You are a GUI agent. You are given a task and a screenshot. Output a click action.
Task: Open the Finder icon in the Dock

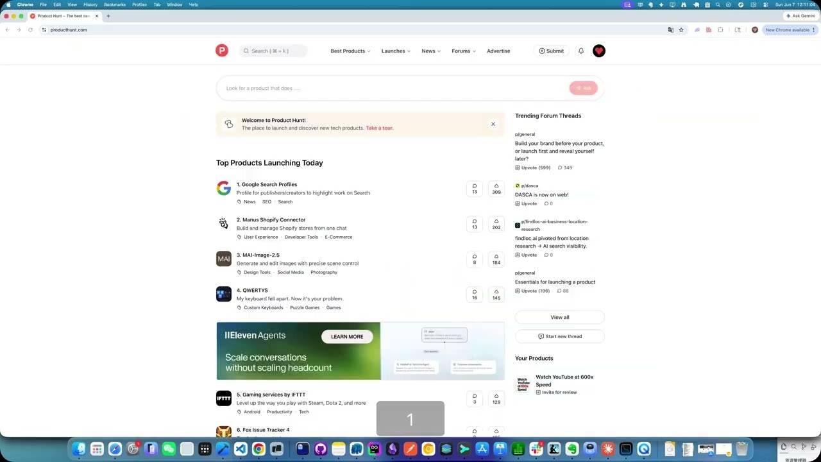79,449
